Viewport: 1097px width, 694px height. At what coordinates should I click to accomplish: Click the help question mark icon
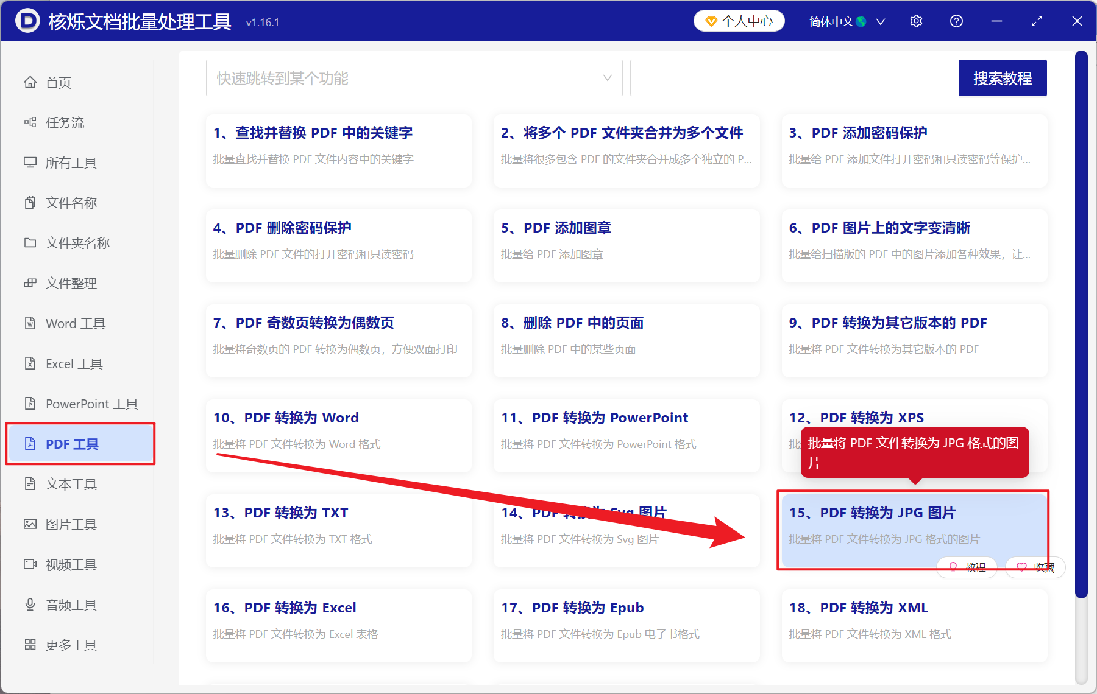click(x=956, y=21)
